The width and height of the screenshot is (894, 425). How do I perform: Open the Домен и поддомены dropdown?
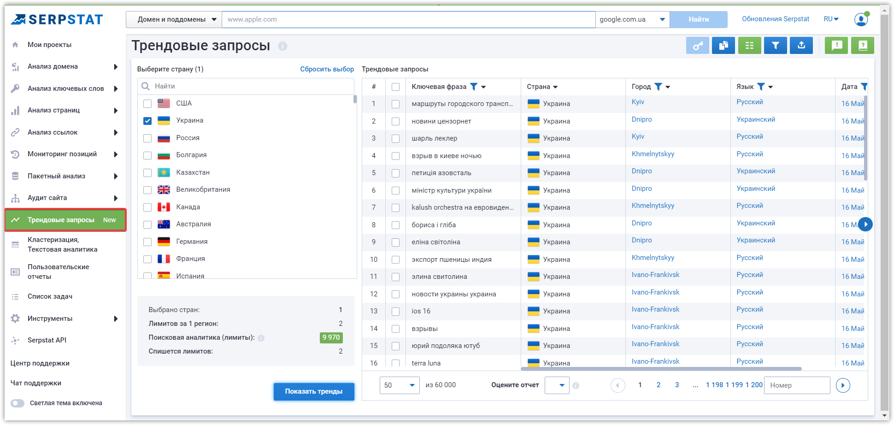[174, 19]
